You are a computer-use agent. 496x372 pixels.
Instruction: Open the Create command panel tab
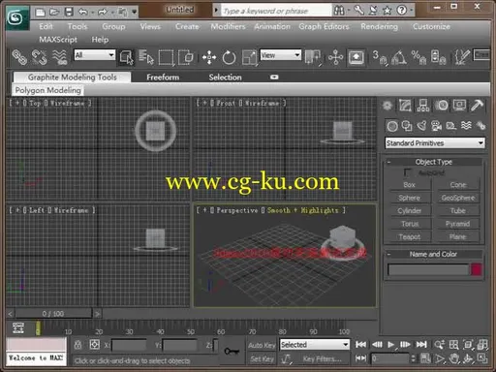click(x=387, y=106)
